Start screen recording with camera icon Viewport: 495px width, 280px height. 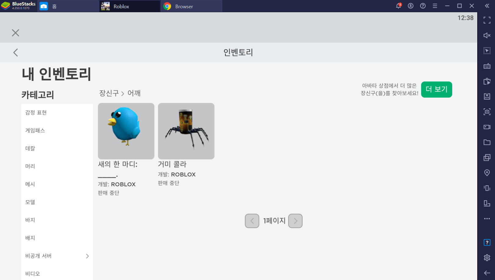pyautogui.click(x=487, y=127)
